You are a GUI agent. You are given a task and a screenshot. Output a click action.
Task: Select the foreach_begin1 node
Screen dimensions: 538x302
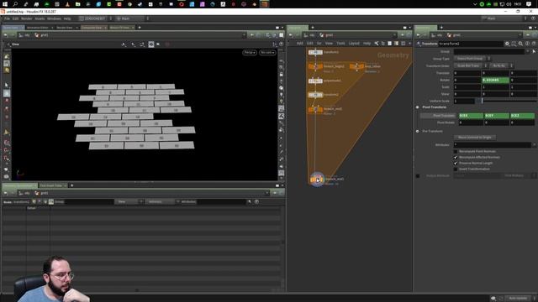point(315,66)
